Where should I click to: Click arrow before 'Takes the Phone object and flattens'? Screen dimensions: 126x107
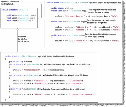coord(42,89)
